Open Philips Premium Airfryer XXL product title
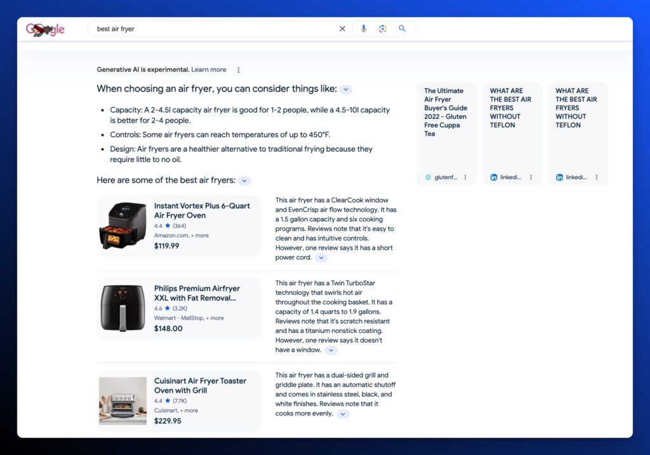Screen dimensions: 650x455 [x=197, y=293]
